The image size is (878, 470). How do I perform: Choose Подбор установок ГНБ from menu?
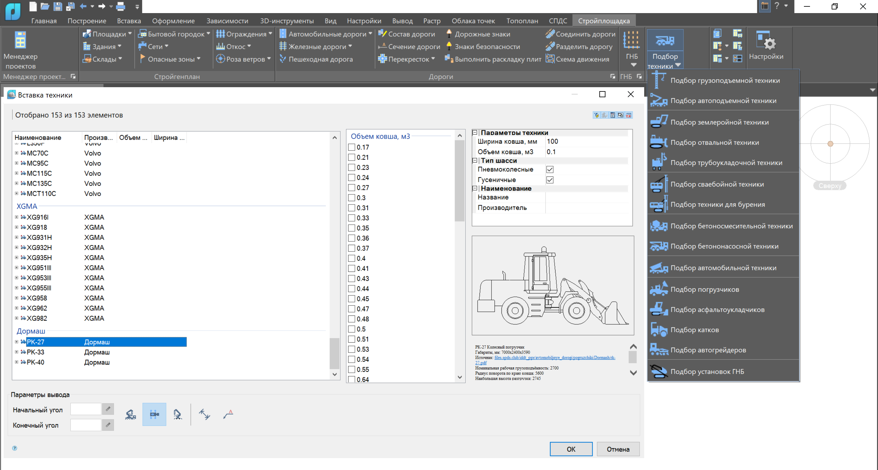723,372
